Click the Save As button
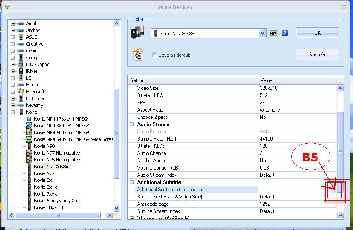The image size is (353, 230). click(x=317, y=55)
